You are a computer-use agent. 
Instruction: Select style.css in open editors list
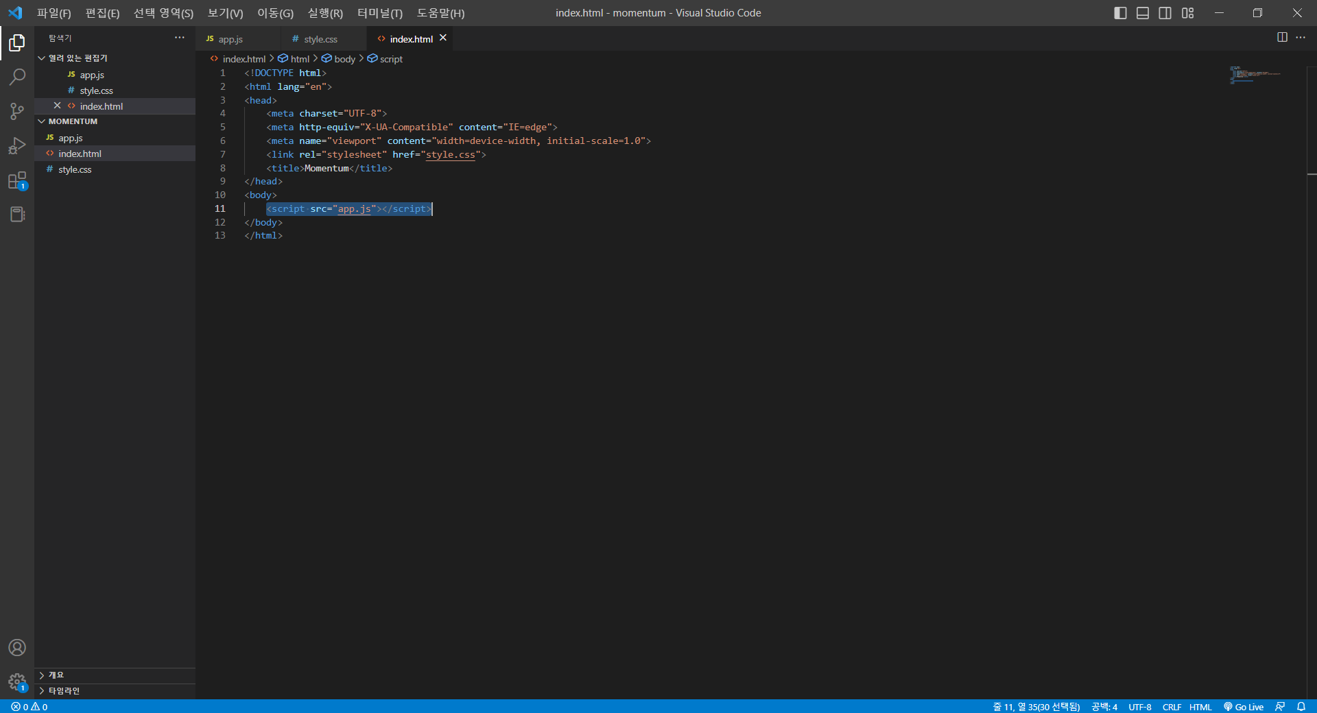[x=115, y=90]
